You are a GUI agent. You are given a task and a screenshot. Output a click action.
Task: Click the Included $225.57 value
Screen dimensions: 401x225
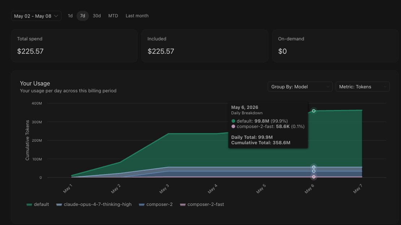click(161, 51)
